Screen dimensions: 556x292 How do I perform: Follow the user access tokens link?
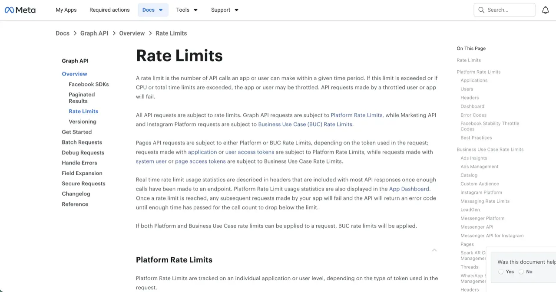[x=250, y=152]
